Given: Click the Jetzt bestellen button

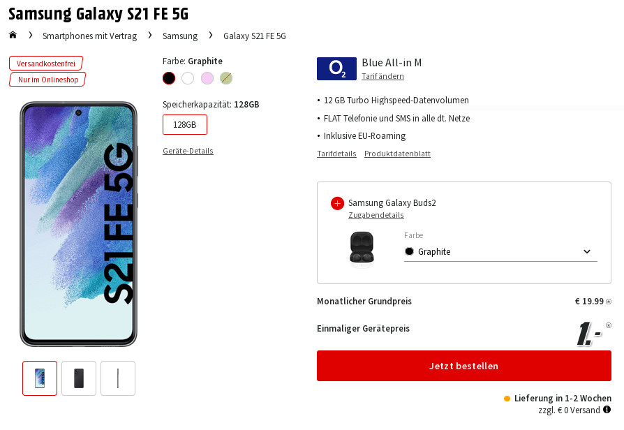Looking at the screenshot, I should coord(463,365).
